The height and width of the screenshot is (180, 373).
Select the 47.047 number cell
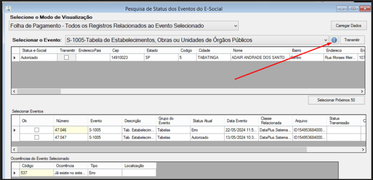point(71,137)
